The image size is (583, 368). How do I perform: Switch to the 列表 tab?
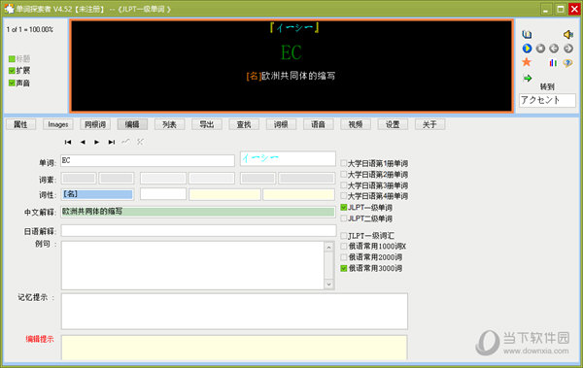(169, 124)
